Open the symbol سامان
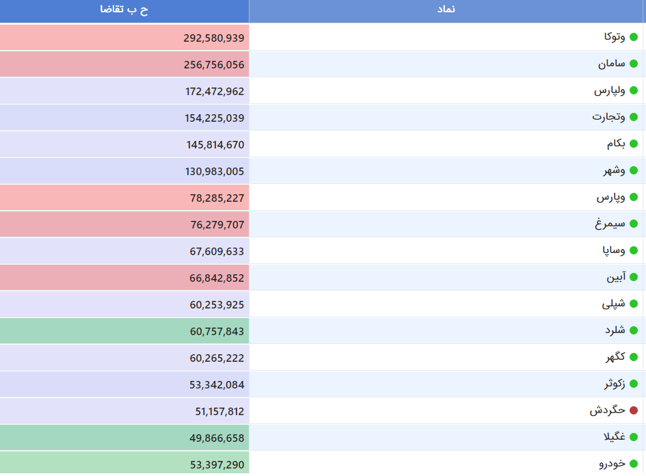646x476 pixels. 612,64
